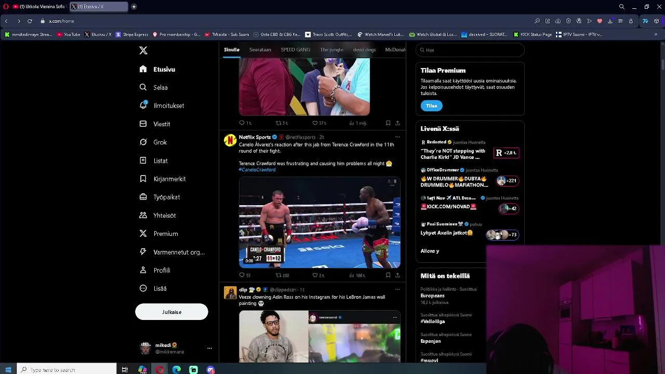Screen dimensions: 665x374
Task: Open the Europeans trending topic
Action: [432, 296]
